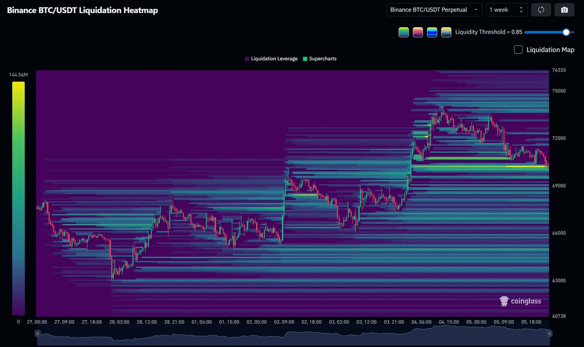The width and height of the screenshot is (584, 347).
Task: Refresh the liquidation heatmap data
Action: pos(541,9)
